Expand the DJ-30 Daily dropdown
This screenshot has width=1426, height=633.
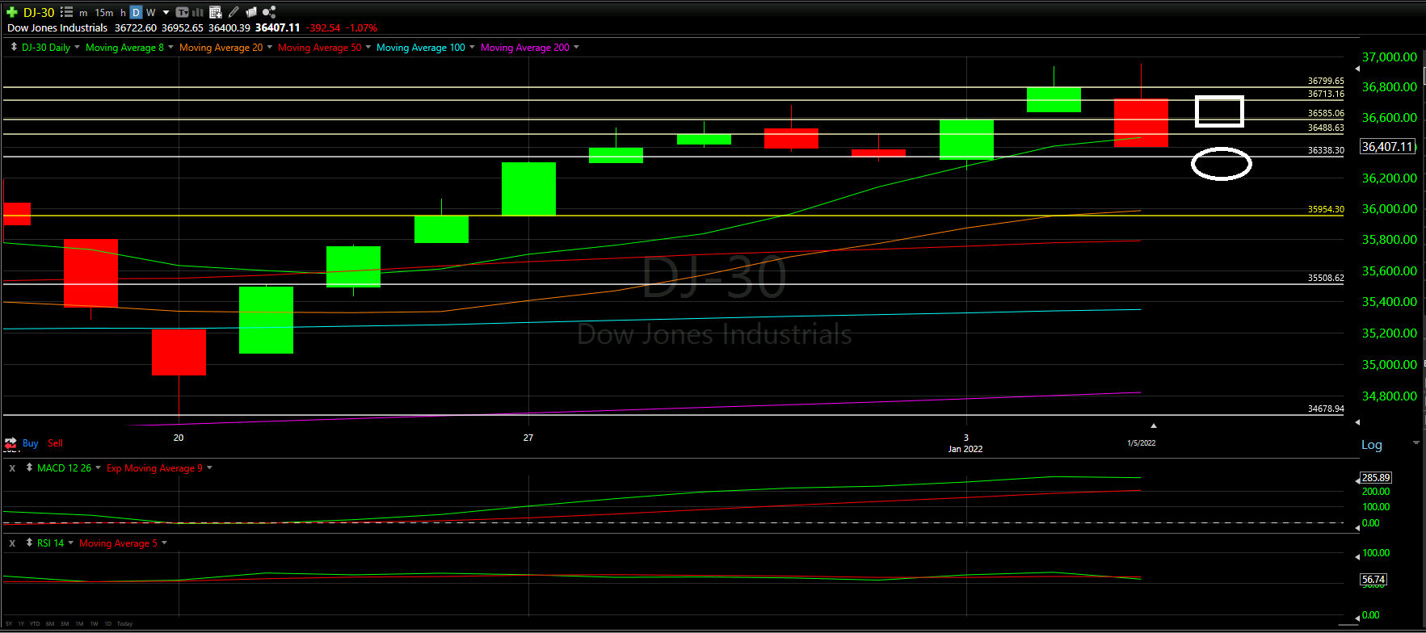(77, 48)
